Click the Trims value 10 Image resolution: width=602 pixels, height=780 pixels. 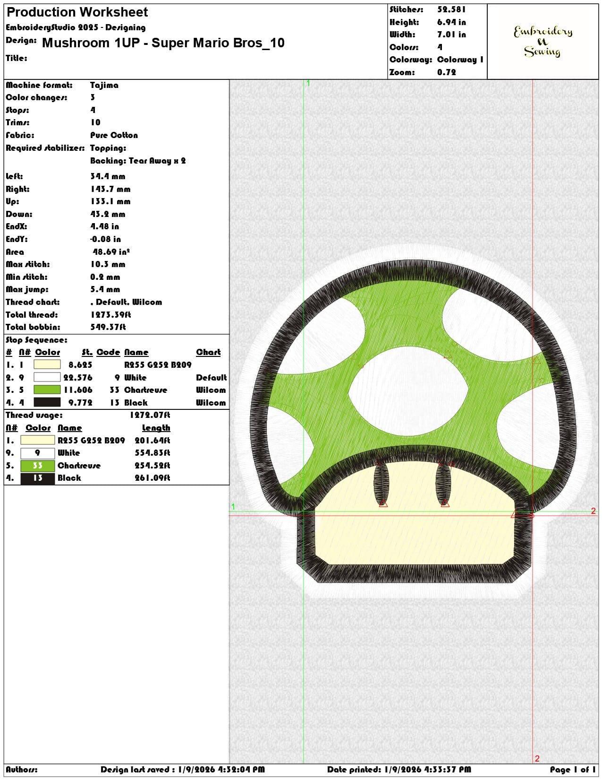click(95, 122)
